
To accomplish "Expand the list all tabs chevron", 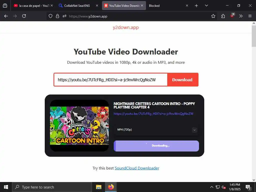I will [x=206, y=5].
